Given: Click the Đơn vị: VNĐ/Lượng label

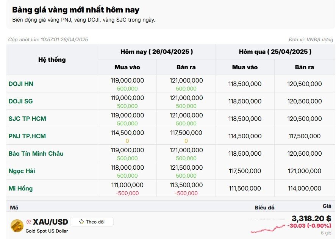Looking at the screenshot, I should tap(311, 39).
